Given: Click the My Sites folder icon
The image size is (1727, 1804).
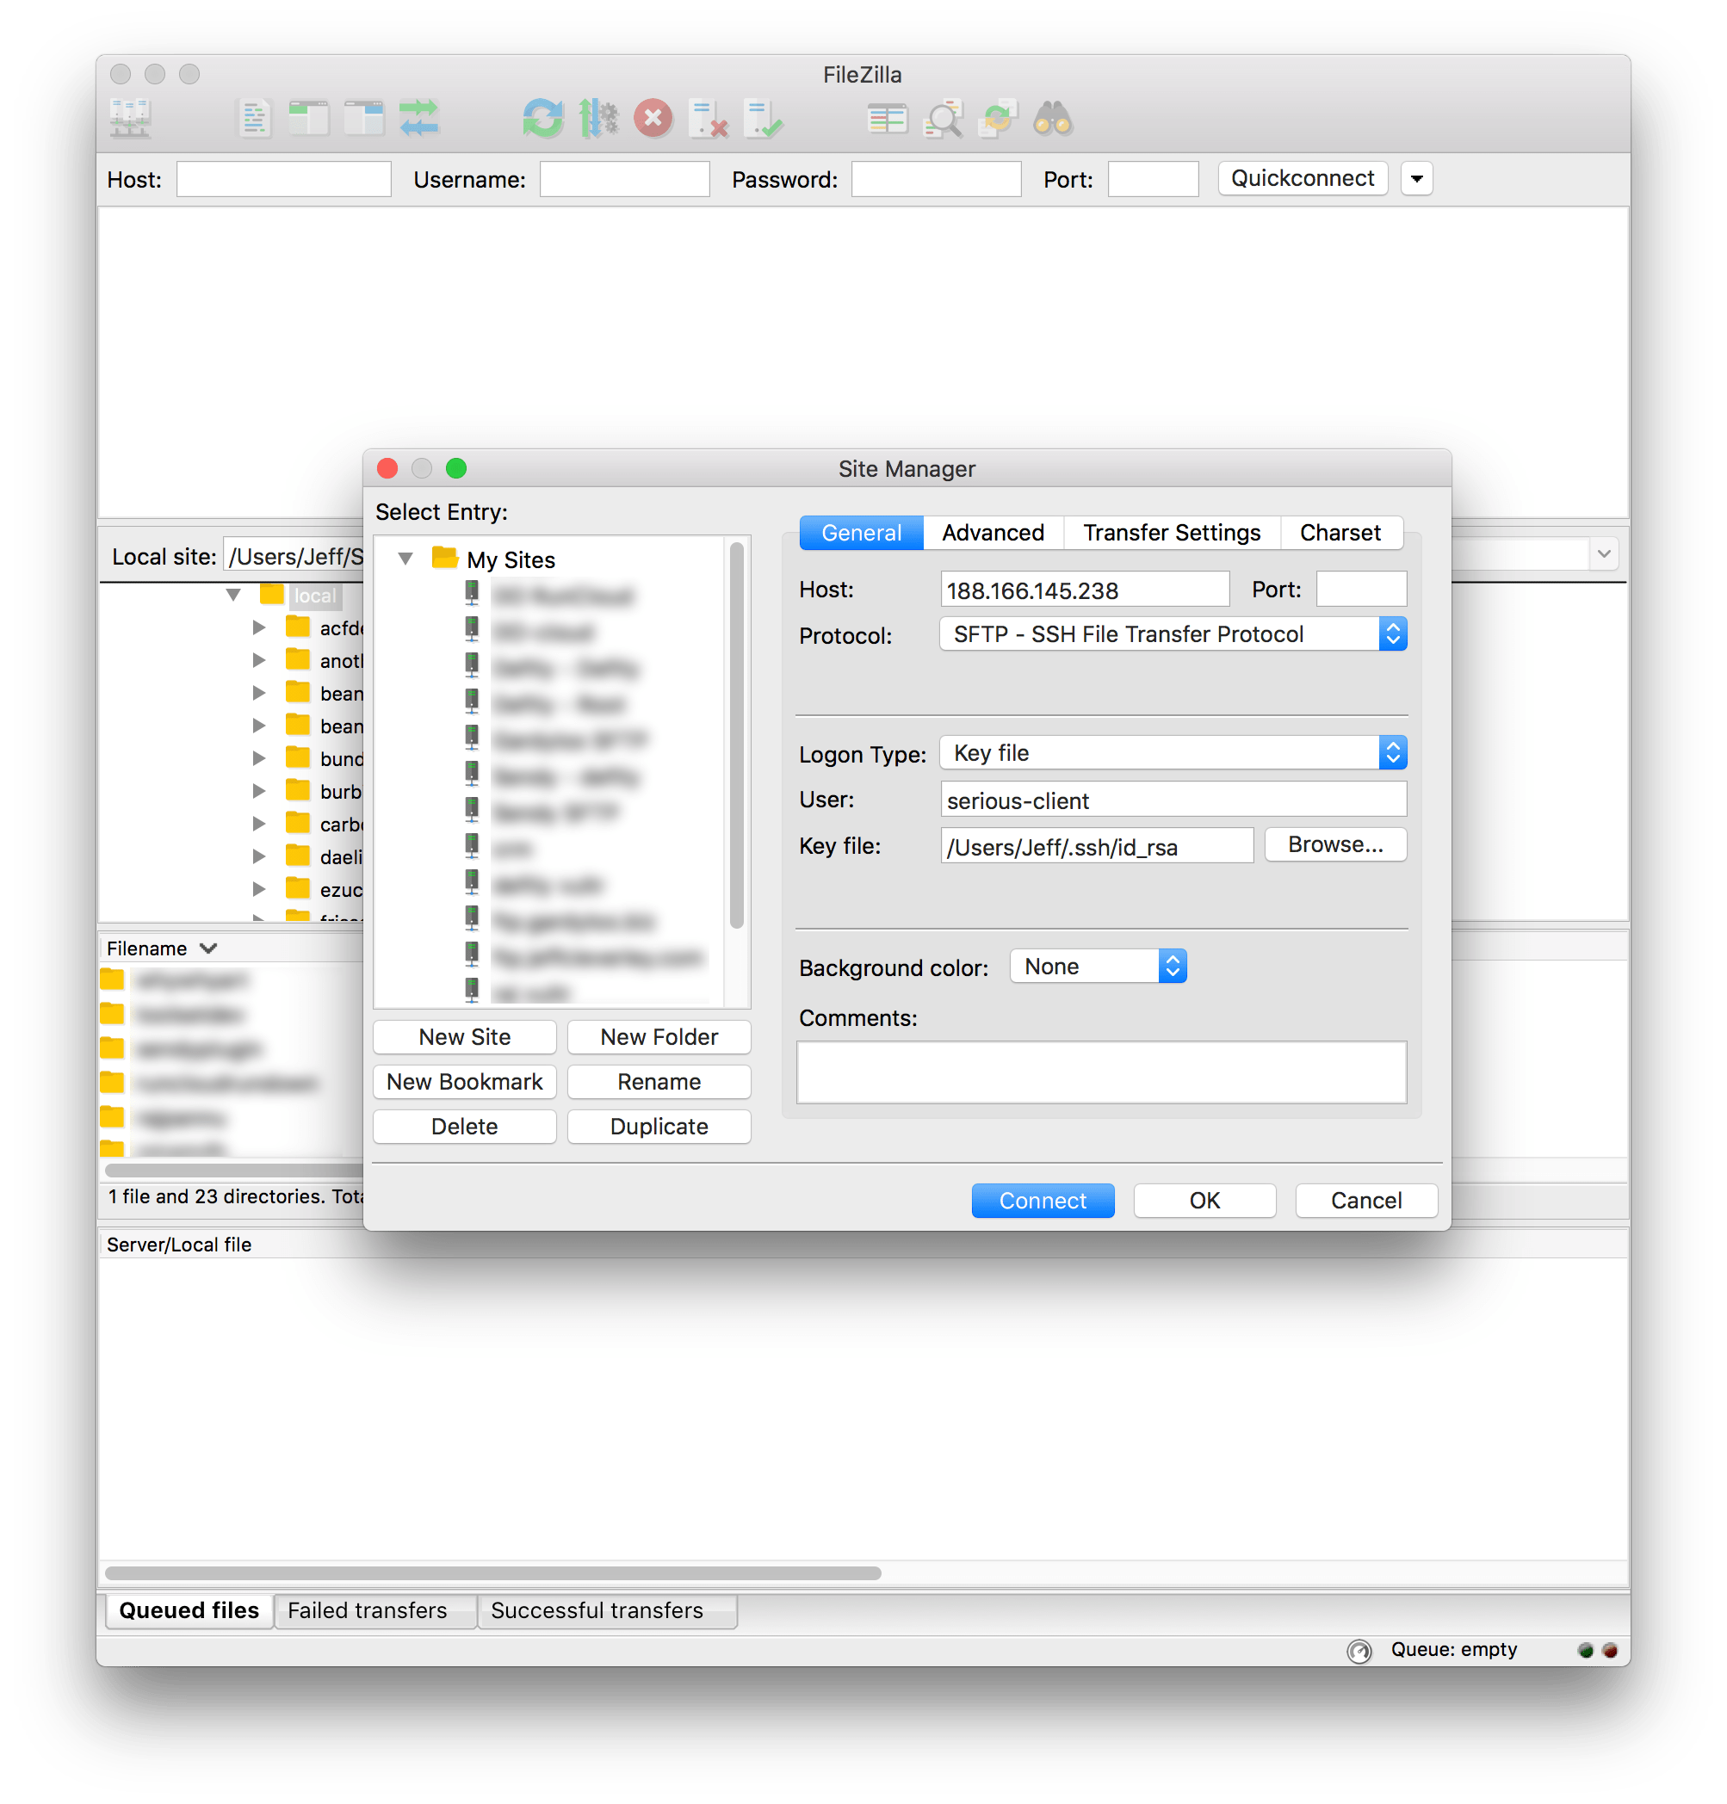Looking at the screenshot, I should tap(444, 558).
